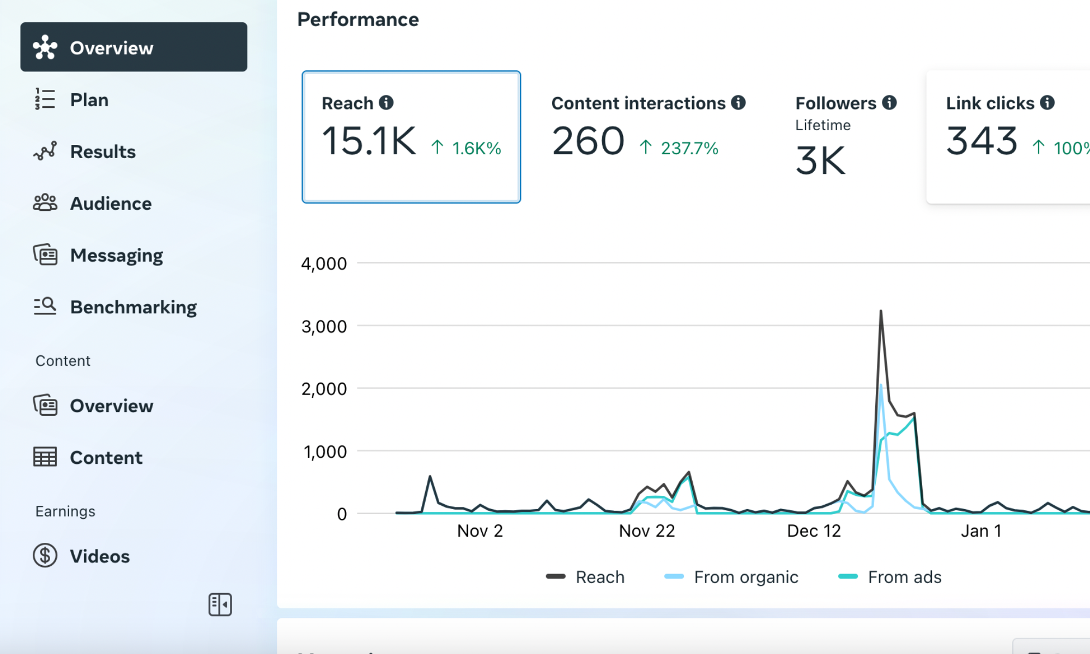
Task: Click the info icon beside Content interactions
Action: (738, 102)
